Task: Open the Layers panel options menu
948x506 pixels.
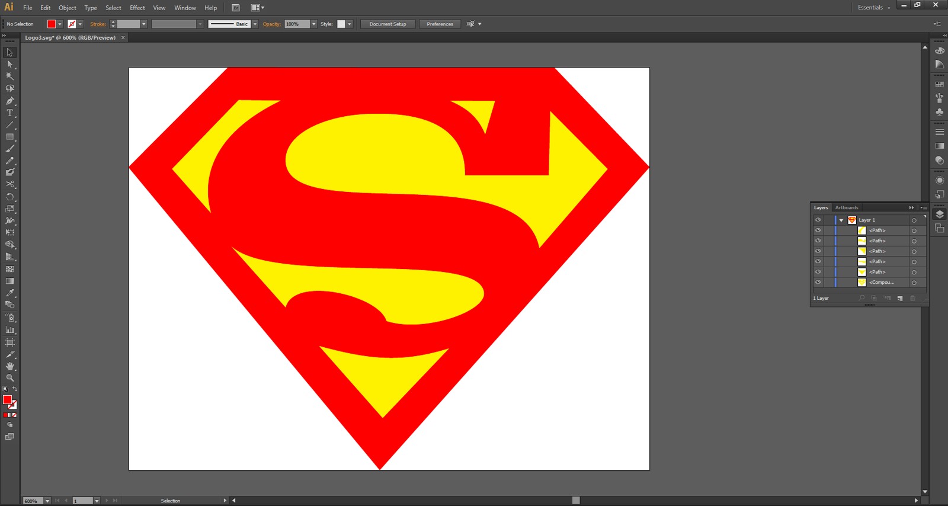Action: pyautogui.click(x=923, y=207)
